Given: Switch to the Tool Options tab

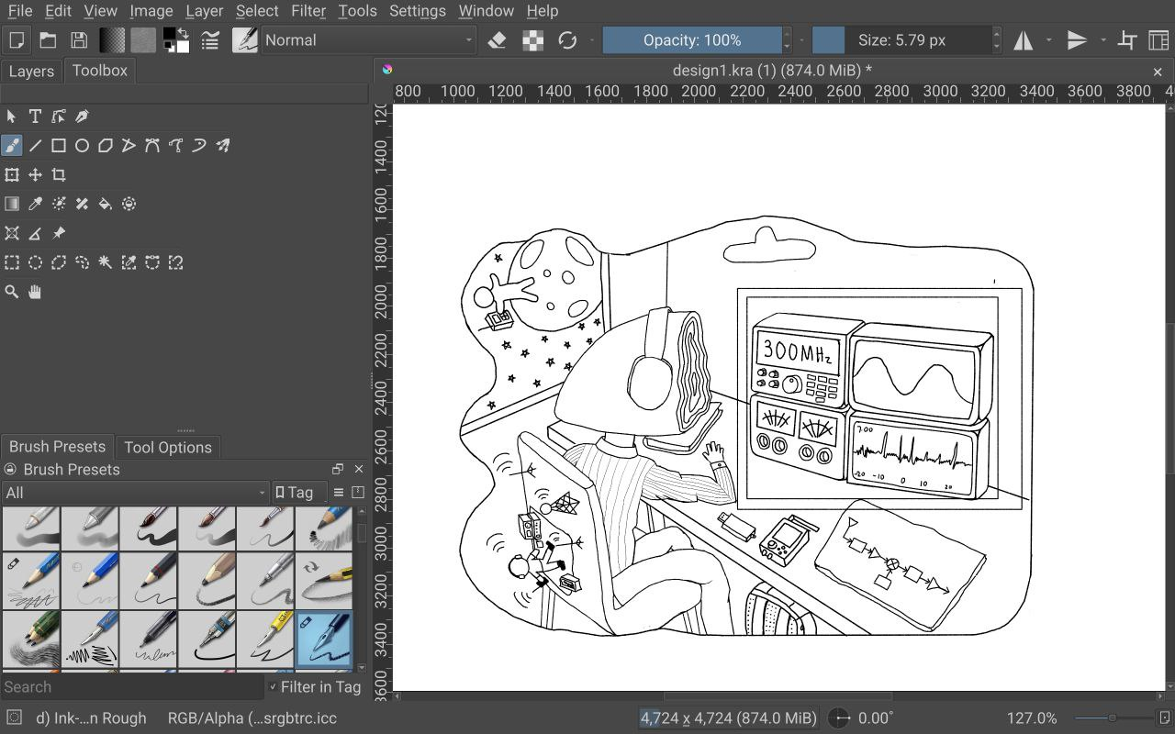Looking at the screenshot, I should pyautogui.click(x=168, y=447).
